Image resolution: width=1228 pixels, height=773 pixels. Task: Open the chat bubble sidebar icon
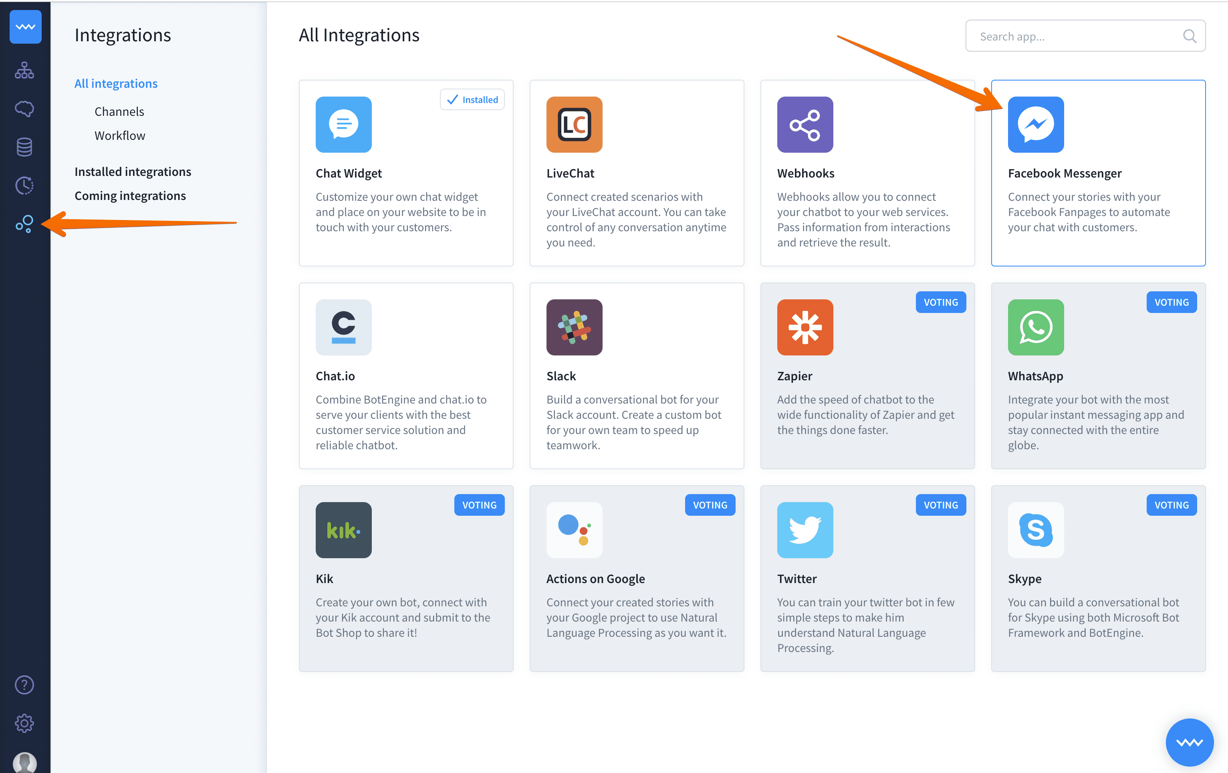point(24,109)
